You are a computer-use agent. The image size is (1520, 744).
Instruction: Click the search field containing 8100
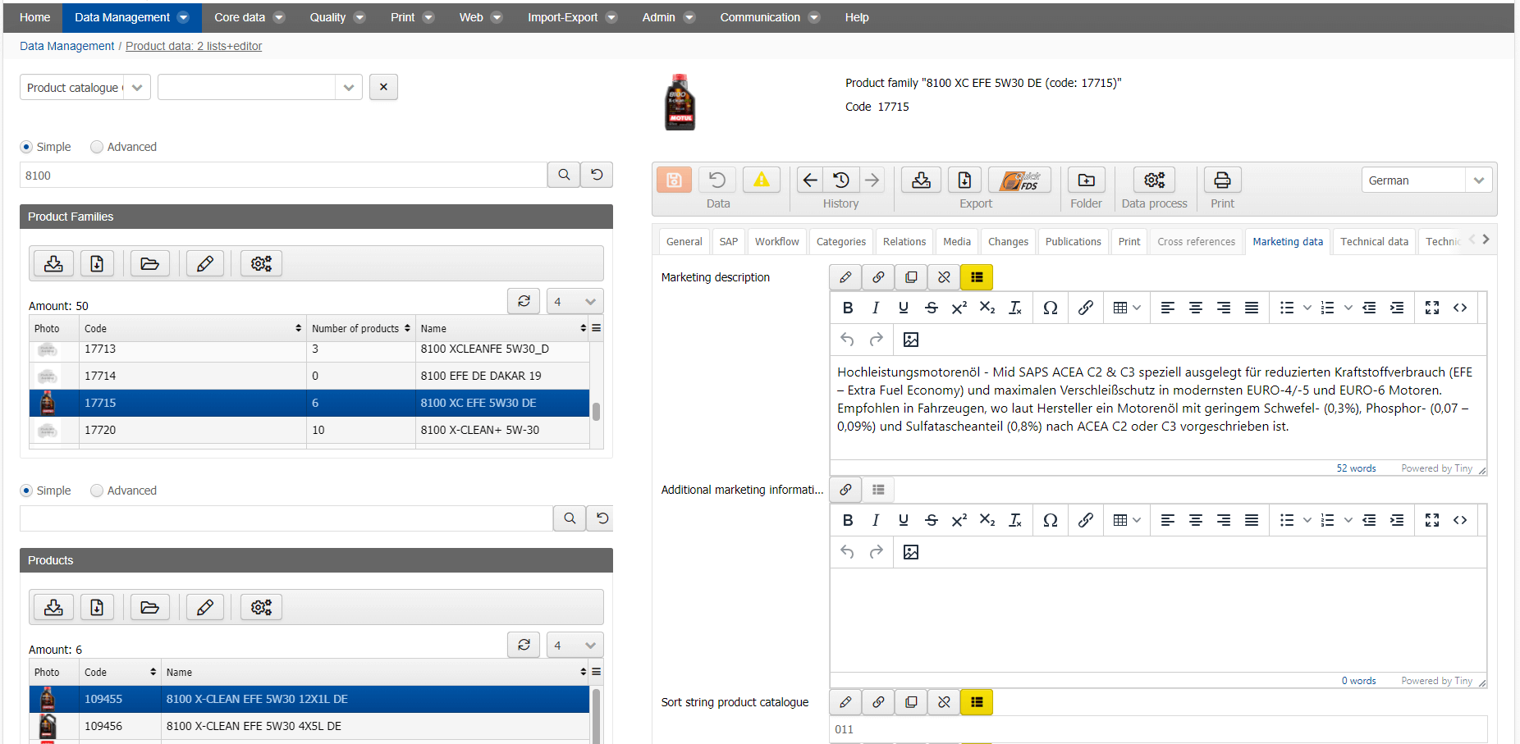point(283,176)
